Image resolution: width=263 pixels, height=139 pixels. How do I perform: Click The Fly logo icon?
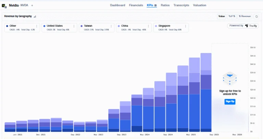247,26
